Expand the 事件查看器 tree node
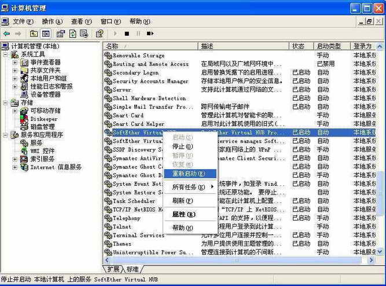This screenshot has height=286, width=386. (15, 62)
